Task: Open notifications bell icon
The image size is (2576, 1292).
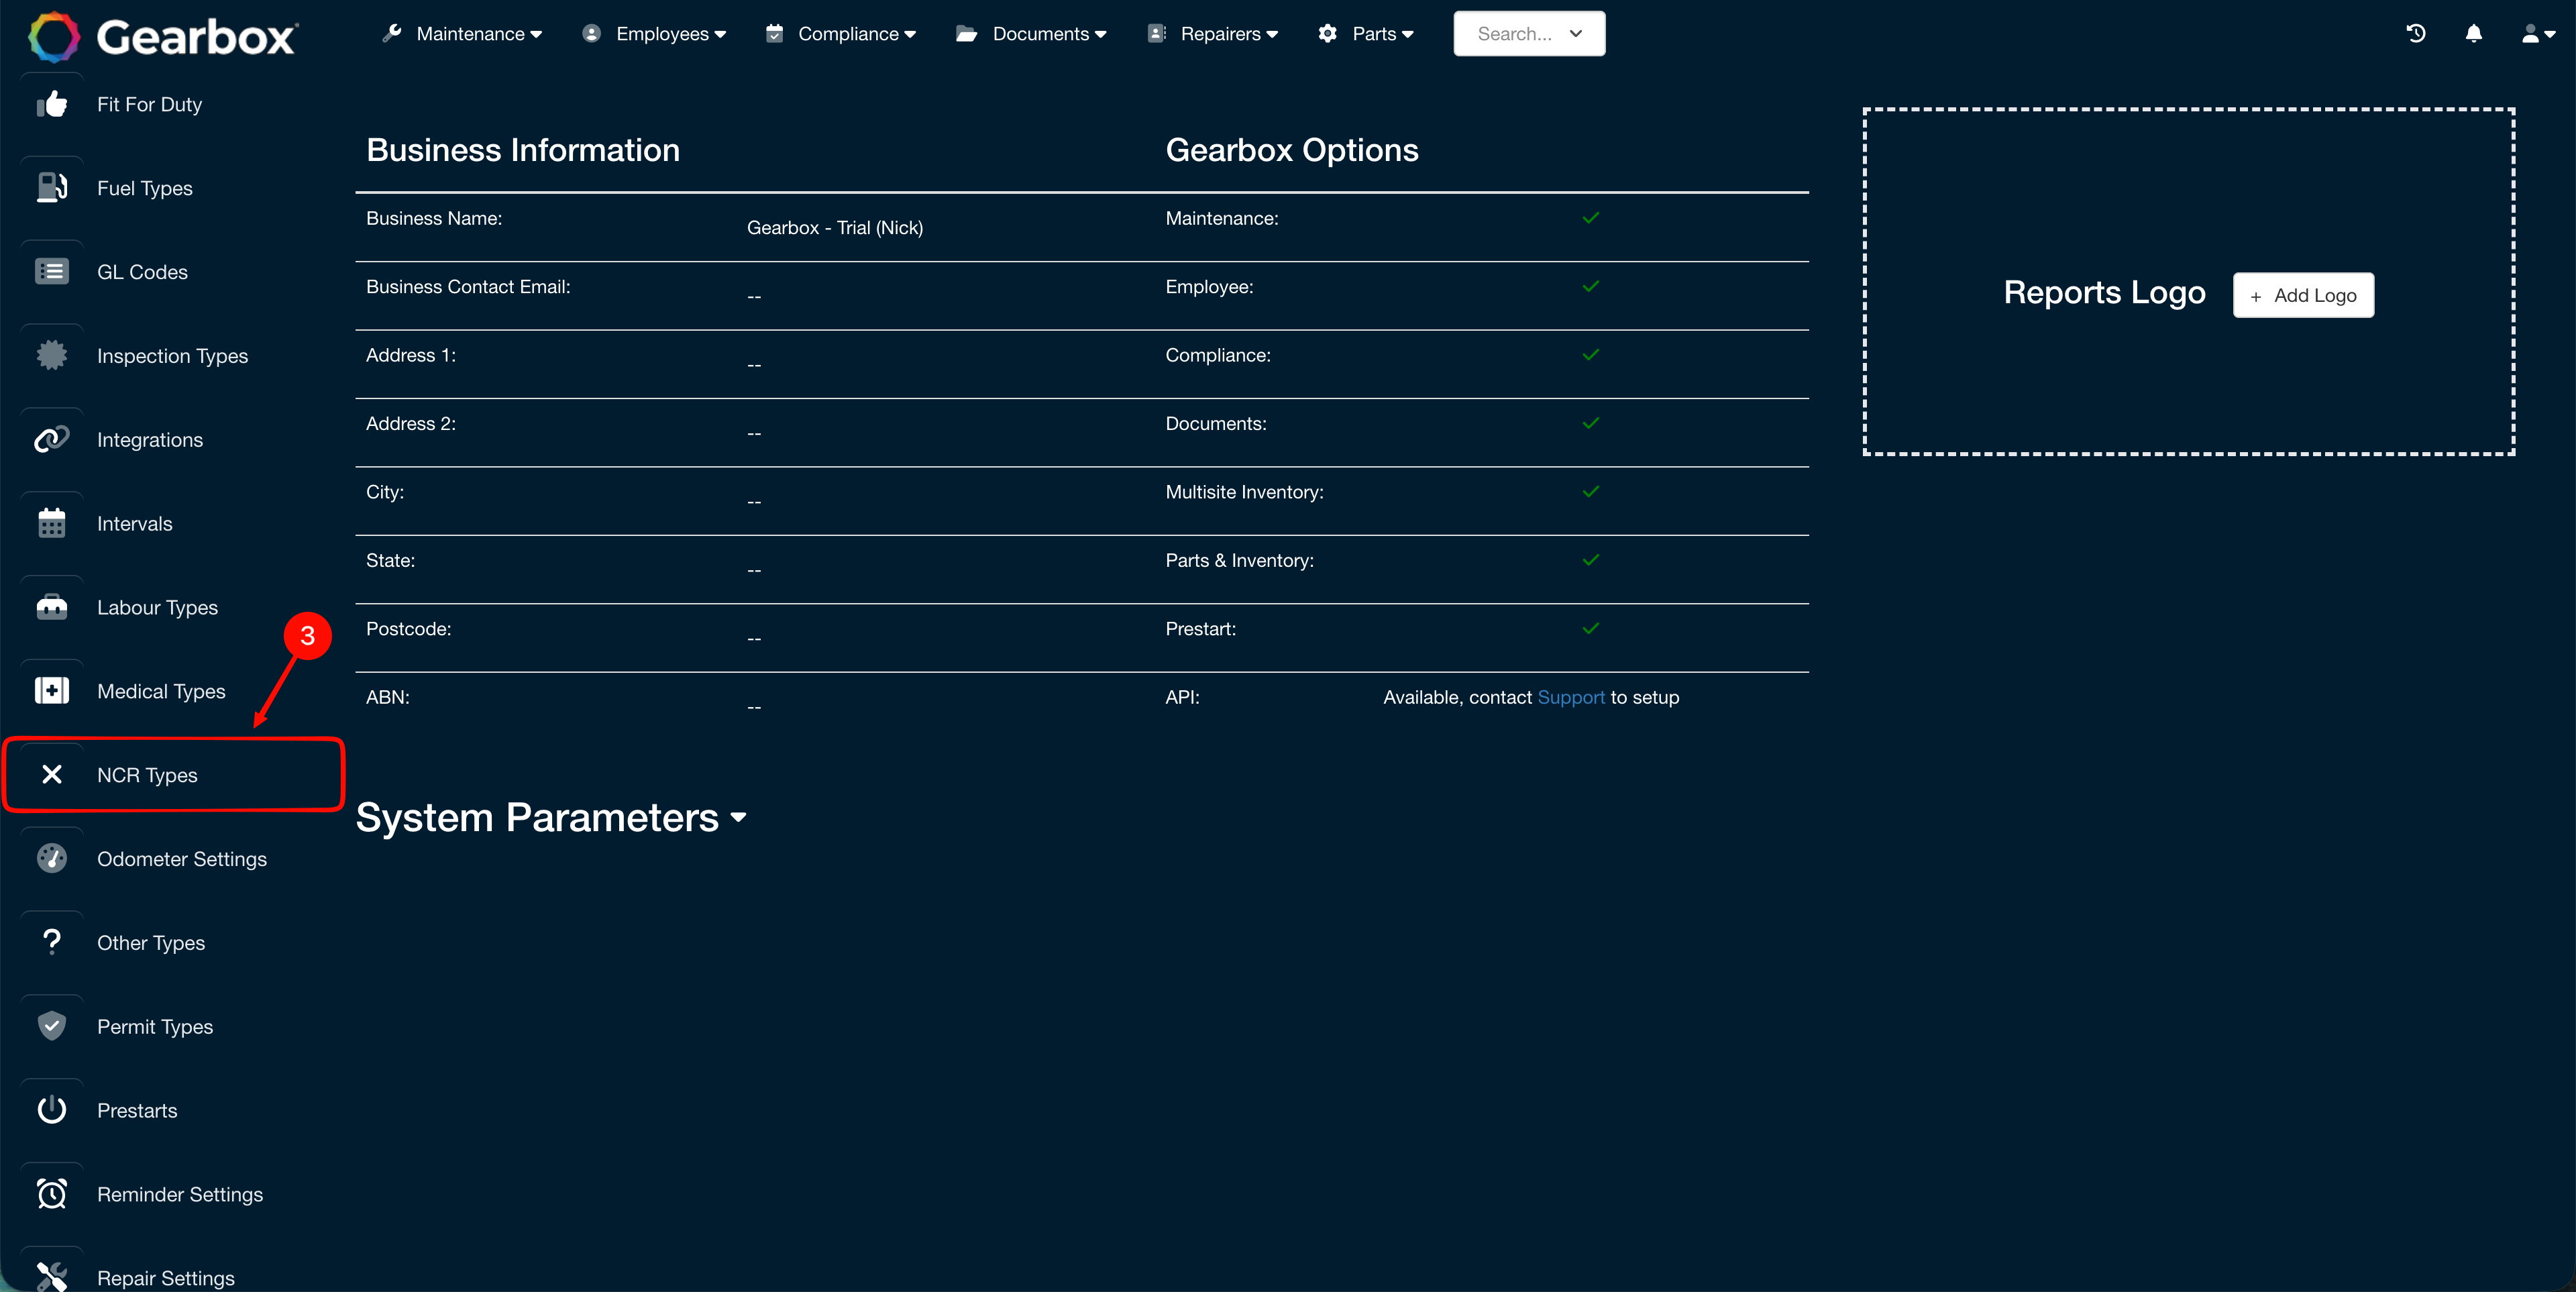Action: point(2474,34)
